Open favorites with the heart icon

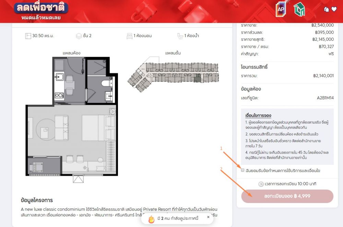tap(334, 9)
